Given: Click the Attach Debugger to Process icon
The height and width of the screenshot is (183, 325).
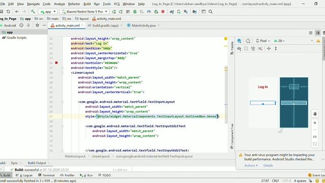Looking at the screenshot, I should pos(156,12).
